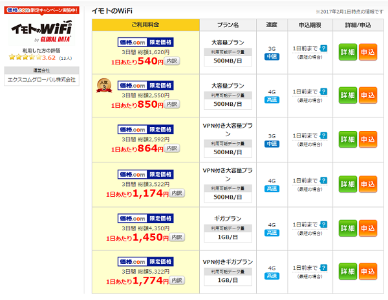Click the 限定価格 badge for the 850円 plan

[145, 85]
